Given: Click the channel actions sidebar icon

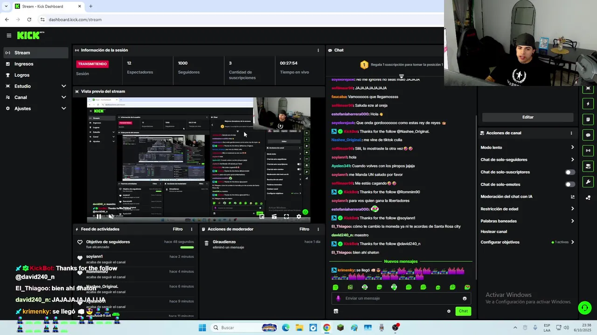Looking at the screenshot, I should (588, 166).
